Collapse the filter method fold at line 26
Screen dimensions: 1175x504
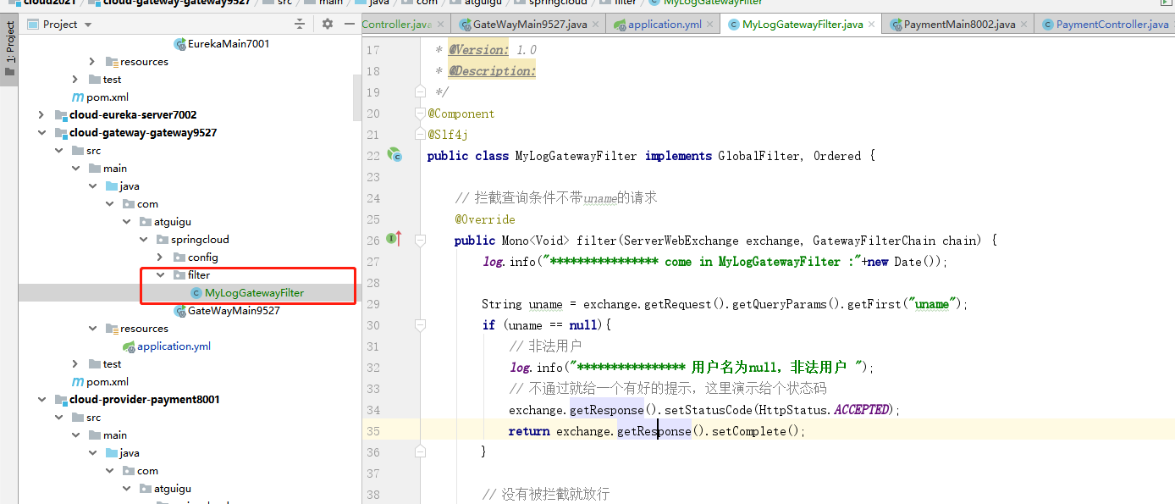(x=420, y=240)
